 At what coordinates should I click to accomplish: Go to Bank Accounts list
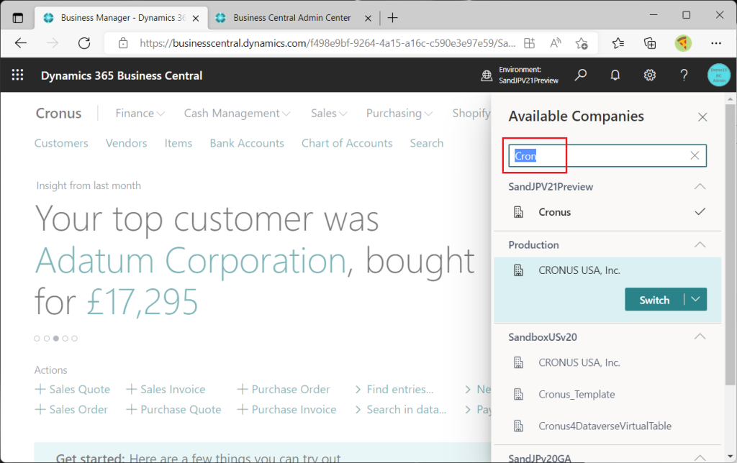coord(247,143)
